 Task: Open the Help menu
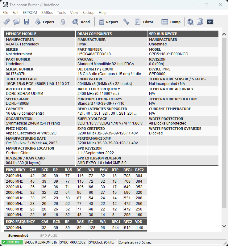[102, 13]
